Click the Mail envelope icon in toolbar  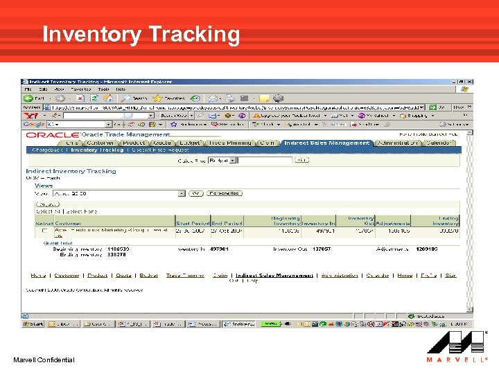213,98
